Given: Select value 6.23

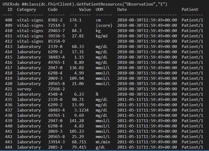Looking at the screenshot, I should [79, 94].
